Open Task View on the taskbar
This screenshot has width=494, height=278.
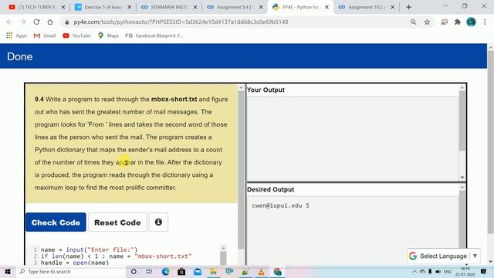point(149,272)
